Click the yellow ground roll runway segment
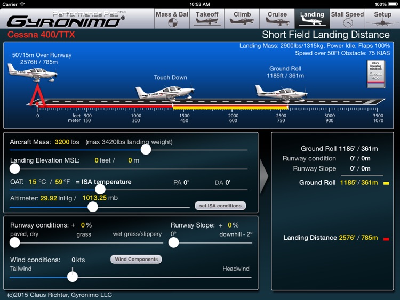Screen dimensions: 400x300 tap(230, 107)
